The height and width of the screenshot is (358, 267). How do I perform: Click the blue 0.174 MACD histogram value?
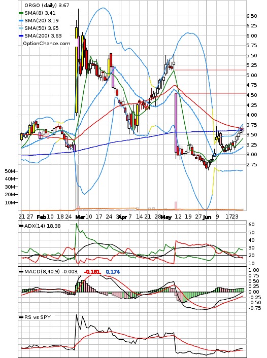point(113,272)
